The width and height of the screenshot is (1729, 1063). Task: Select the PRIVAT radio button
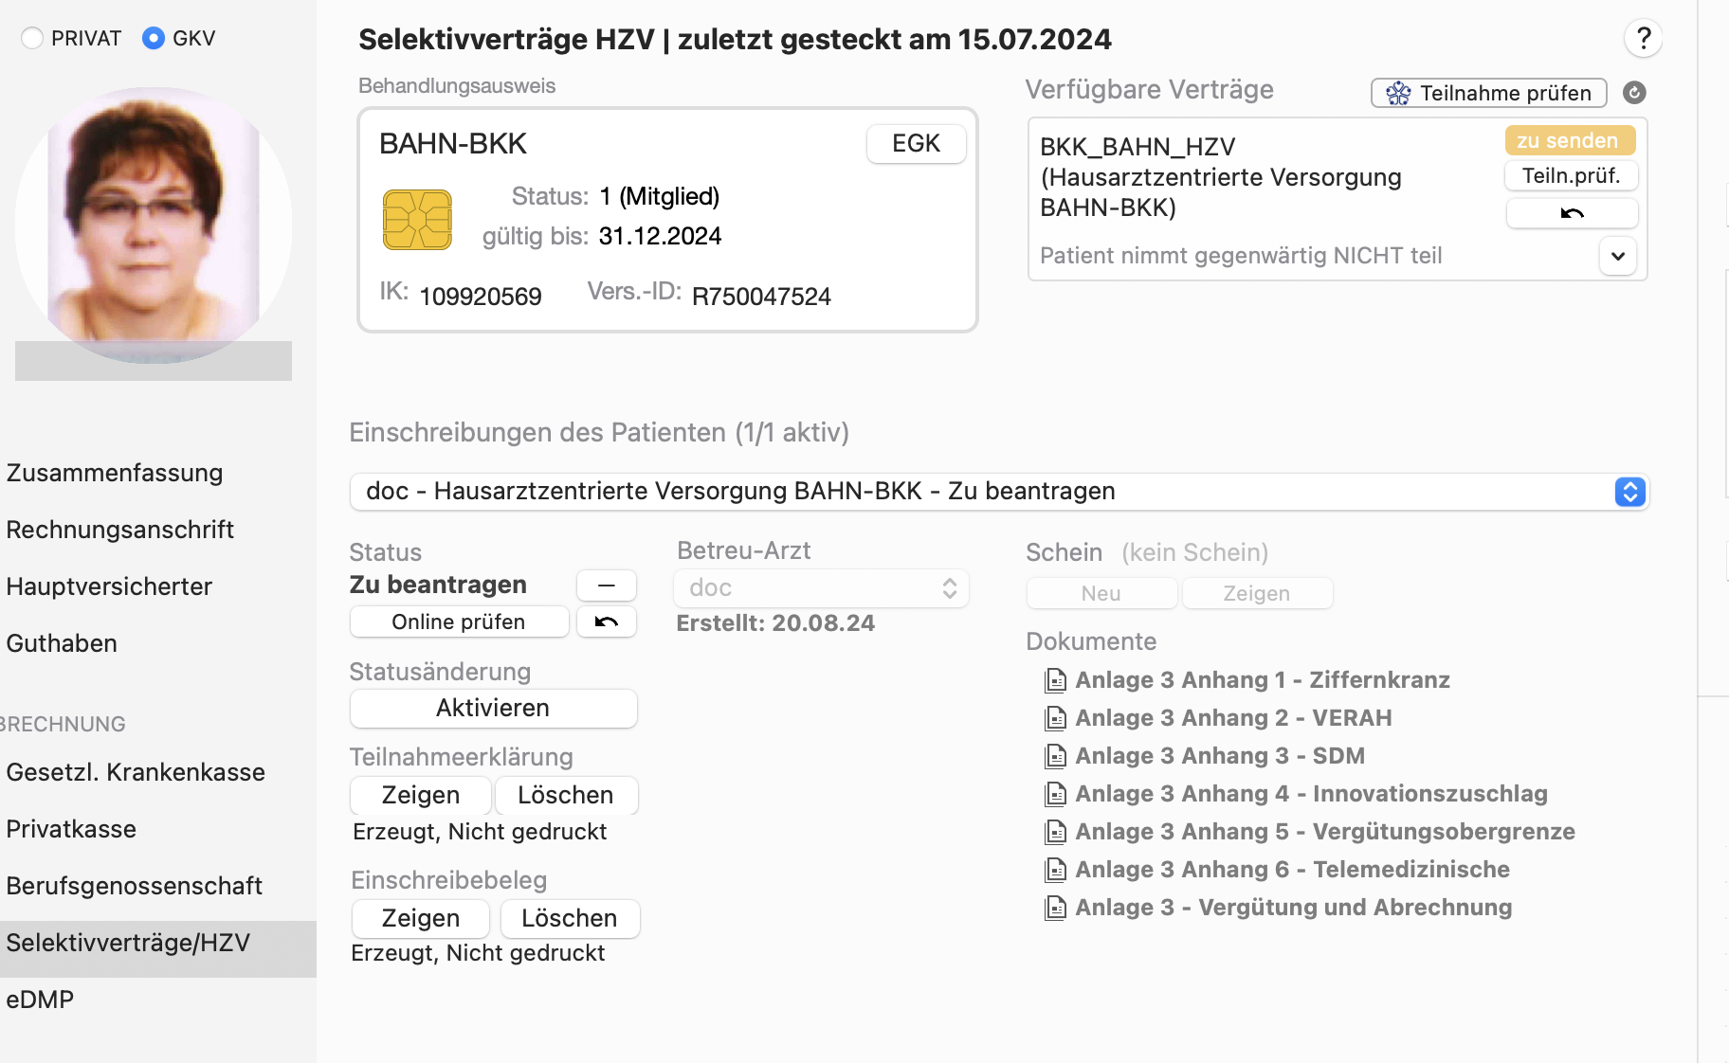click(x=32, y=38)
